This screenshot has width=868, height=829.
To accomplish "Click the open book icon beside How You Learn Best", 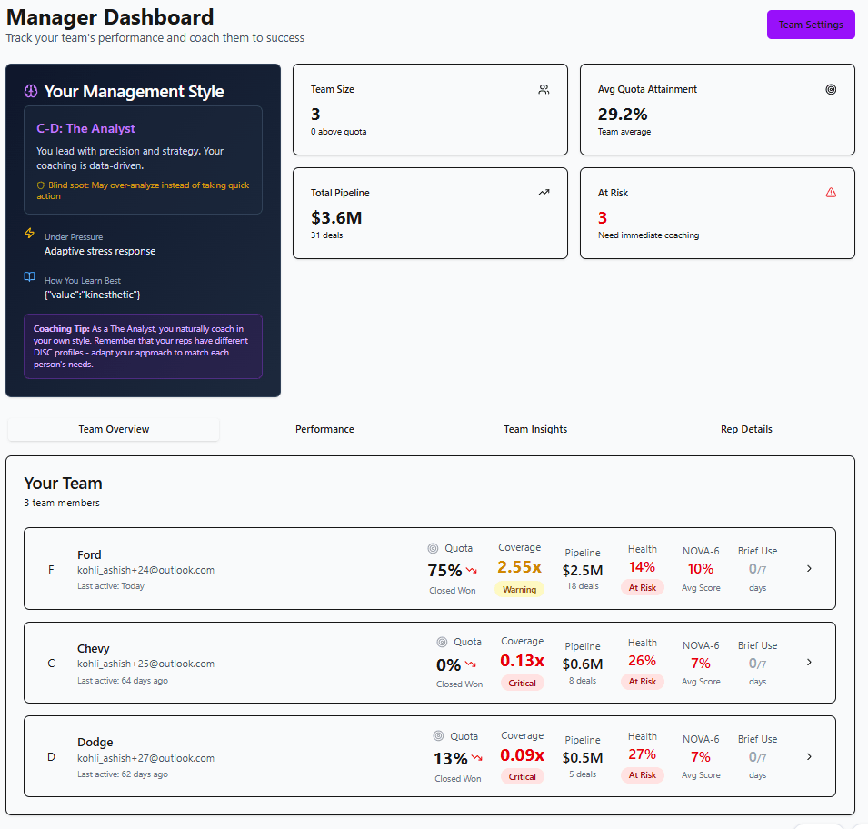I will tap(29, 276).
